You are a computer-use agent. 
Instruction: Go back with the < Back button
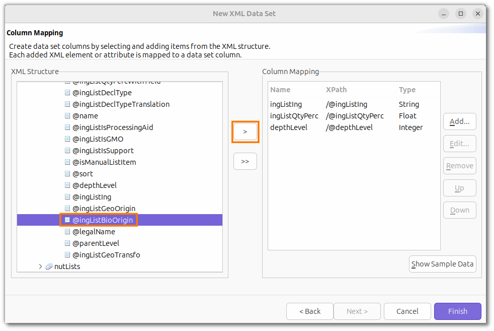click(310, 311)
